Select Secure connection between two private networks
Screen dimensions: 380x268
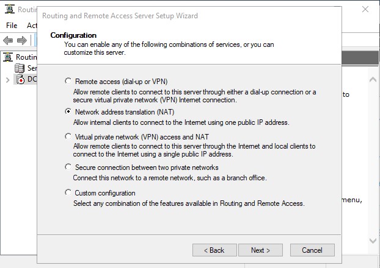tap(68, 167)
